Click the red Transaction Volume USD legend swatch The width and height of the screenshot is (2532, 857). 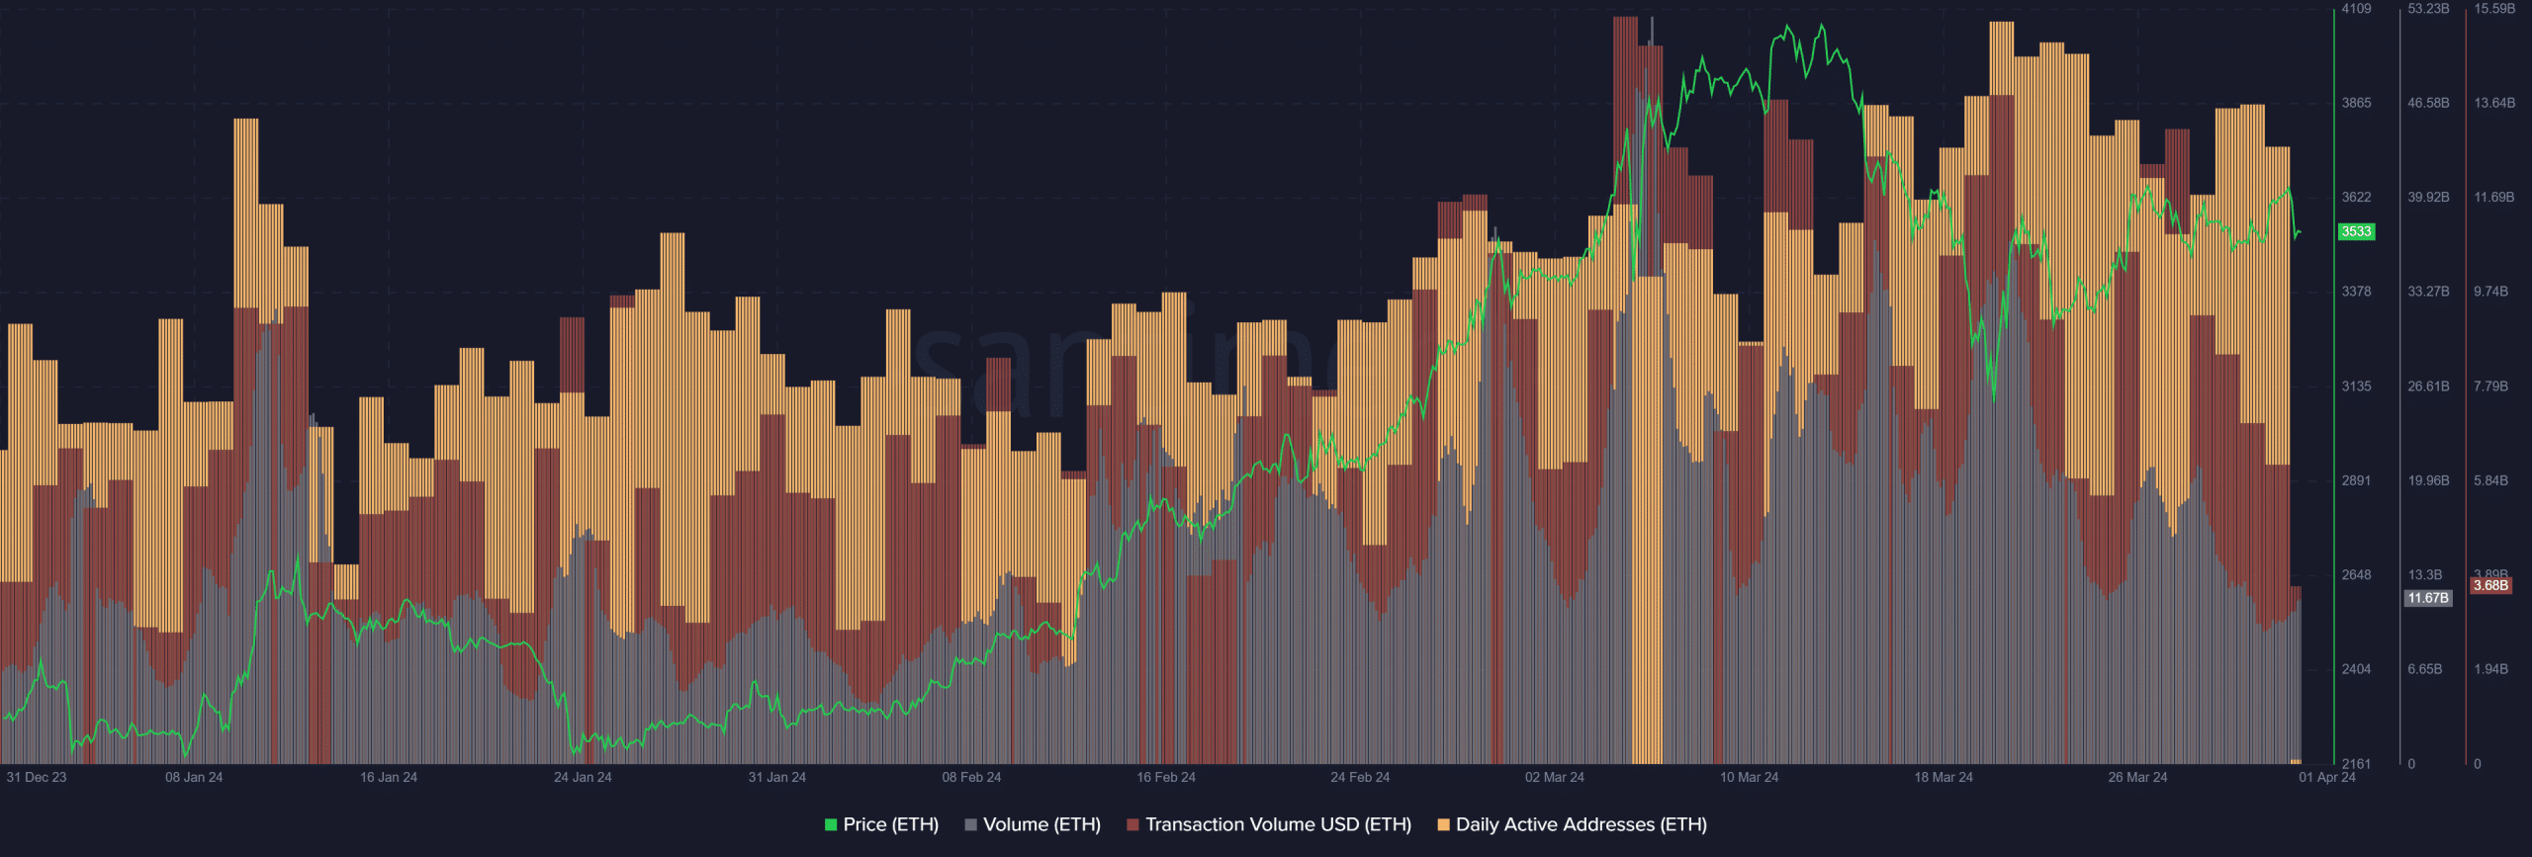pyautogui.click(x=1133, y=824)
